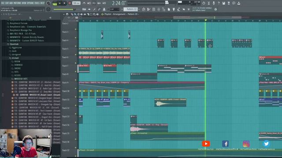Open the Plugin Picker plug icon
Viewport: 282px width, 158px height.
click(174, 9)
